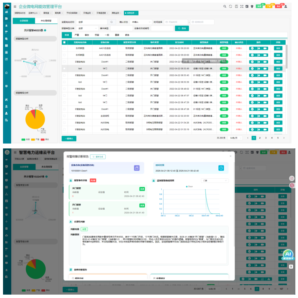Select the 预警 alarm level tab
The image size is (298, 298).
(97, 35)
